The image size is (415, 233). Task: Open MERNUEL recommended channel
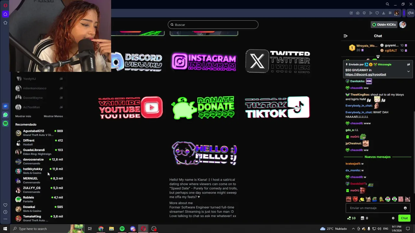39,180
